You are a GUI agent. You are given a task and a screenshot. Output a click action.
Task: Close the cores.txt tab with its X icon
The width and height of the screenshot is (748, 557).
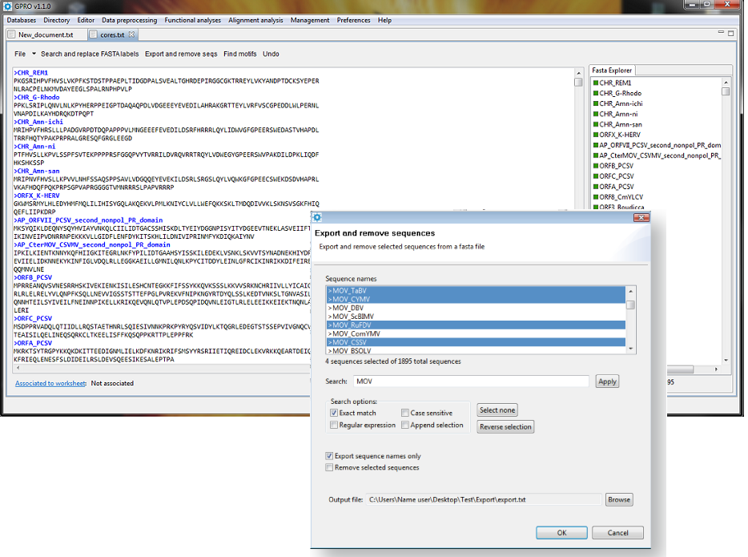tap(132, 34)
